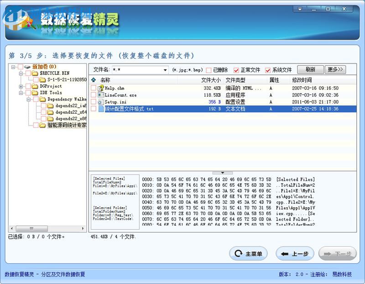Click the 更多>> button
This screenshot has width=365, height=284.
pos(335,69)
